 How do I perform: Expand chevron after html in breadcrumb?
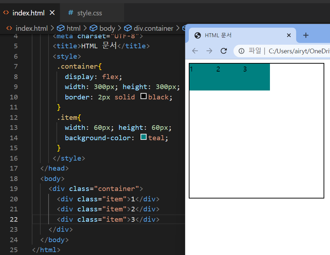[x=85, y=28]
